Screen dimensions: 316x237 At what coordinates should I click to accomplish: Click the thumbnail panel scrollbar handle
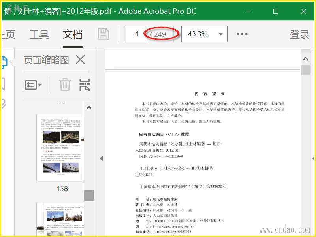tap(88, 195)
